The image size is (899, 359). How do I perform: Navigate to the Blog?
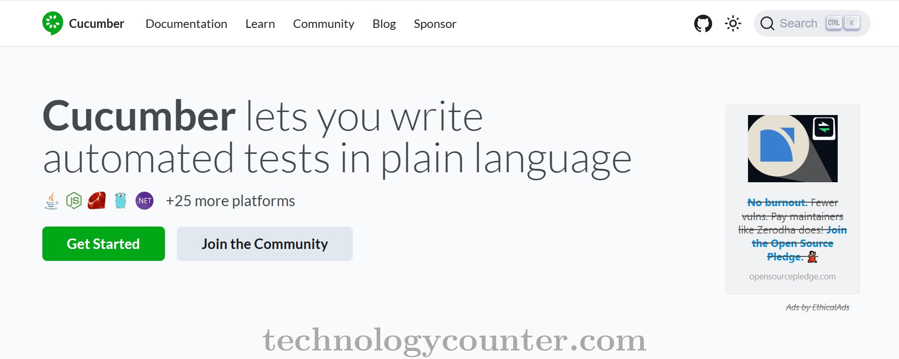point(384,24)
